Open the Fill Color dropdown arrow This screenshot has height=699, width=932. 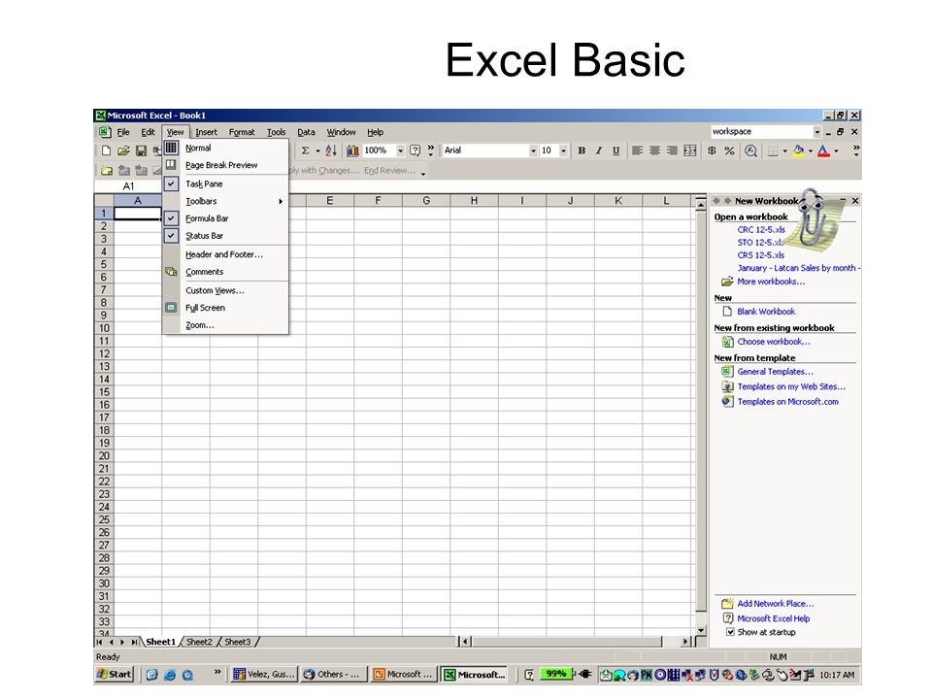(x=810, y=151)
